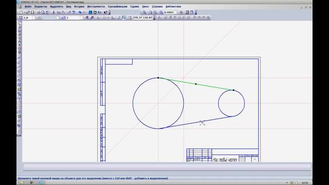Click the X coordinate field 270.37
This screenshot has height=185, width=329.
click(x=137, y=18)
